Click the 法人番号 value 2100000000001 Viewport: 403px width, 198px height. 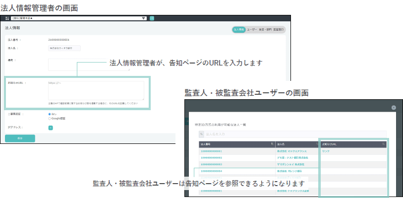[59, 40]
